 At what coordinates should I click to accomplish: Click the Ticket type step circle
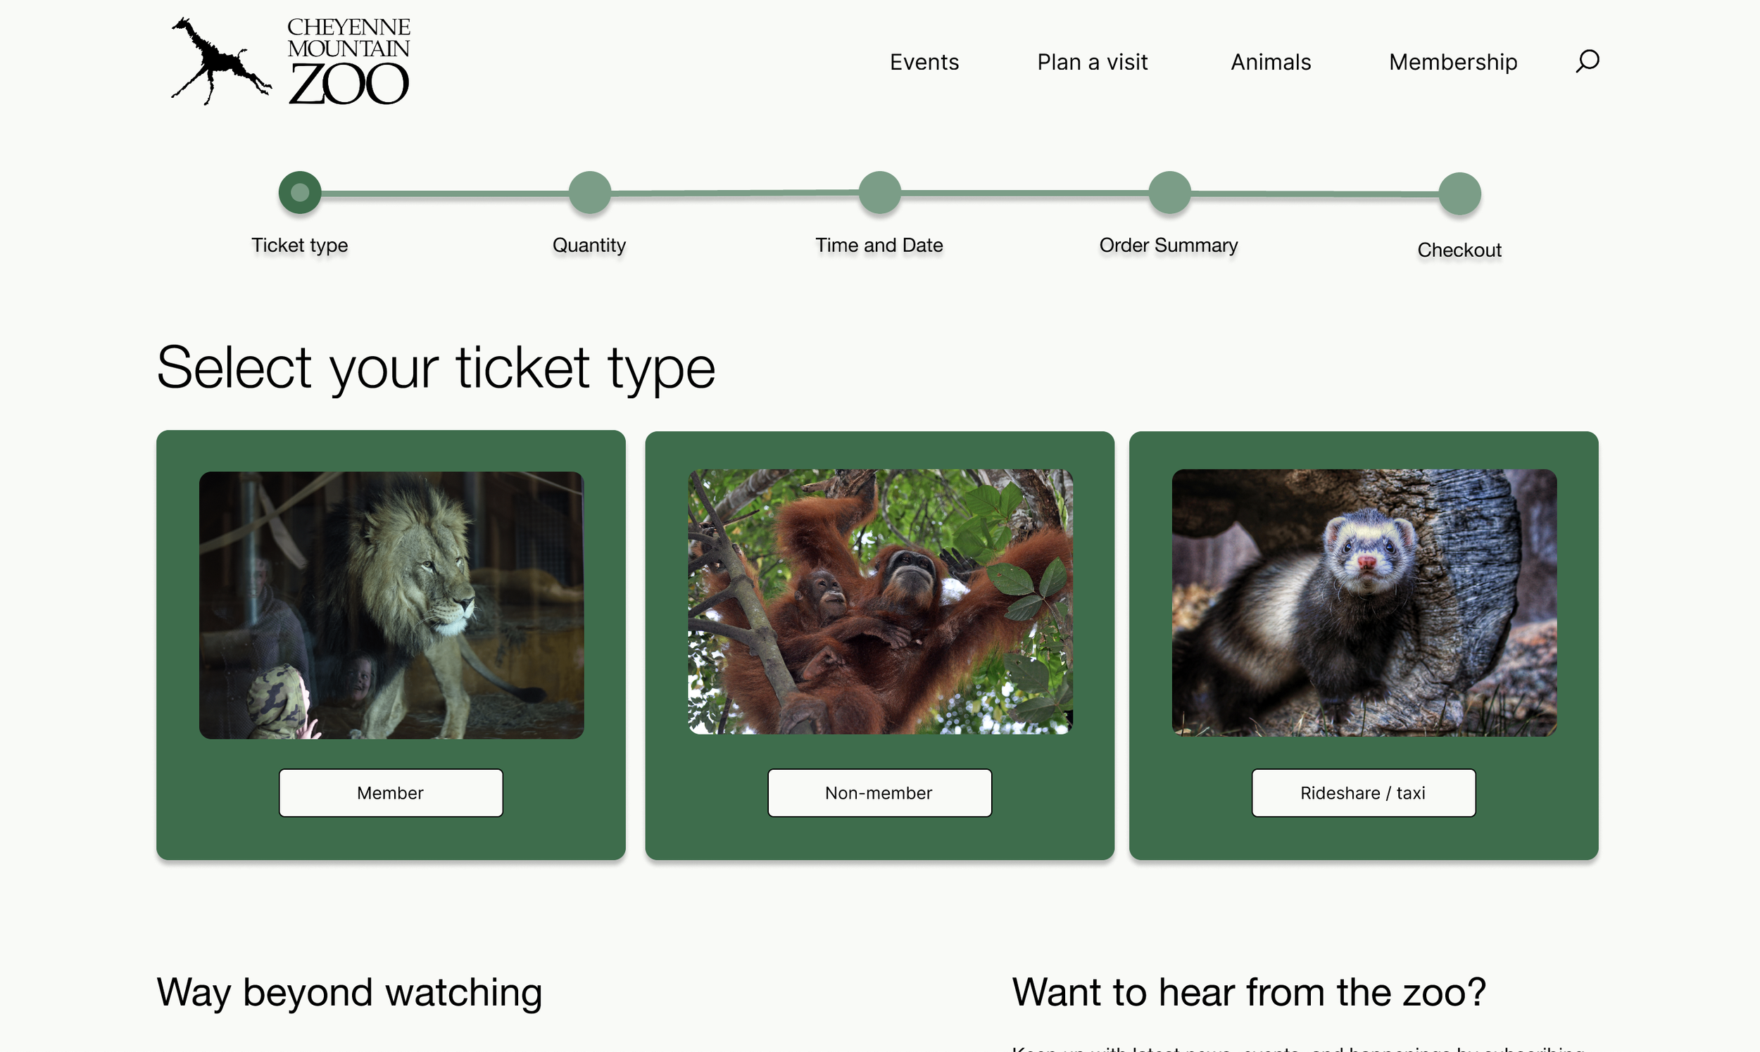[300, 192]
